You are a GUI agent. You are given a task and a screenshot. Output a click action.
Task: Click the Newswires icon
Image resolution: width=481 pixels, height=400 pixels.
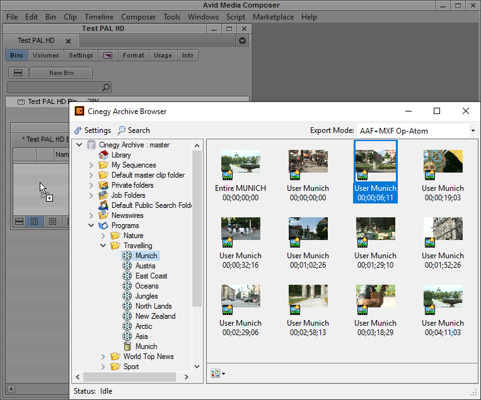(103, 215)
